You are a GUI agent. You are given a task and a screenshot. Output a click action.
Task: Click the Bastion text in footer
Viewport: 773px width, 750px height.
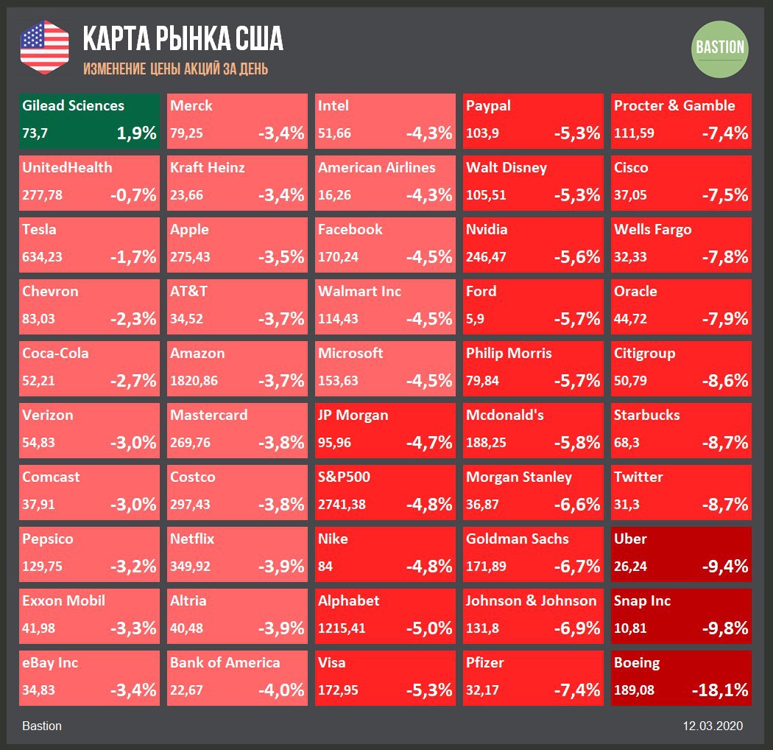(42, 726)
